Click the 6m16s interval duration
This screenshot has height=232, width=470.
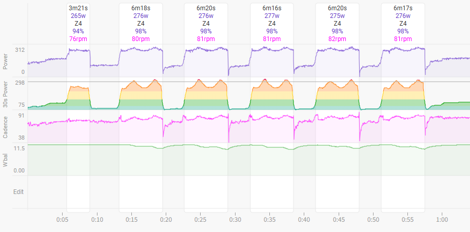click(272, 8)
